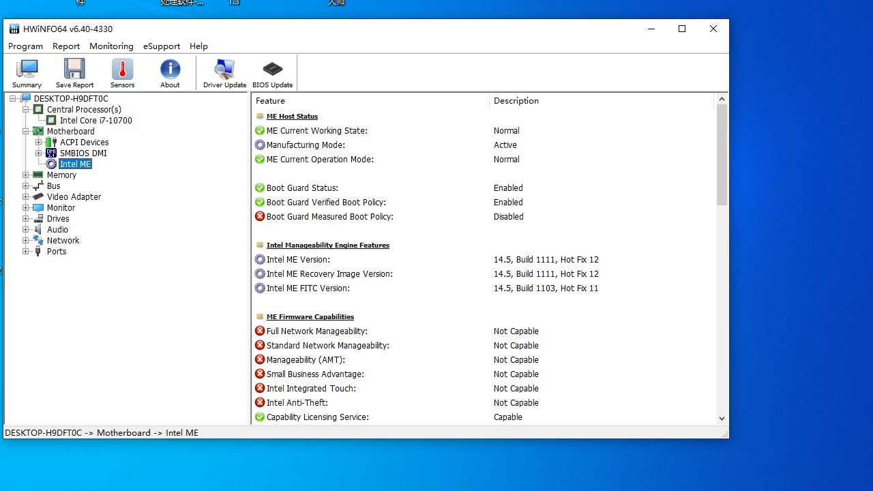Expand the Video Adapter node
This screenshot has height=491, width=873.
point(26,197)
